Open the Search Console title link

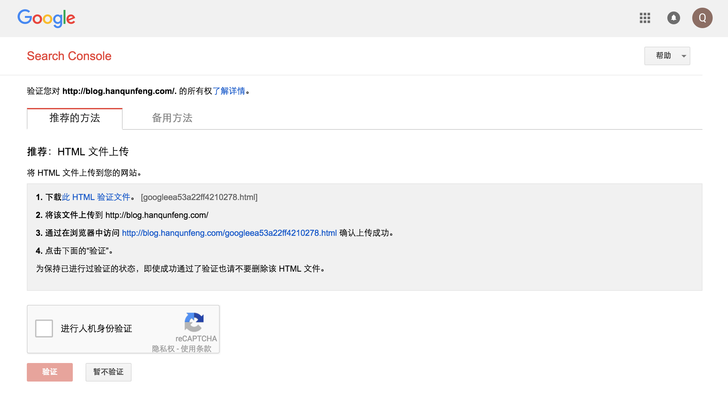(69, 56)
